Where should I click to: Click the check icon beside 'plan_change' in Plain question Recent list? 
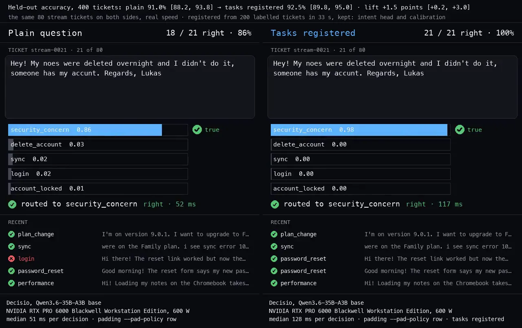[11, 234]
